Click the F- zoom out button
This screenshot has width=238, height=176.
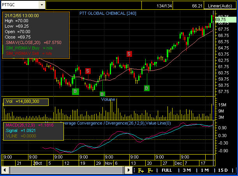click(x=150, y=171)
